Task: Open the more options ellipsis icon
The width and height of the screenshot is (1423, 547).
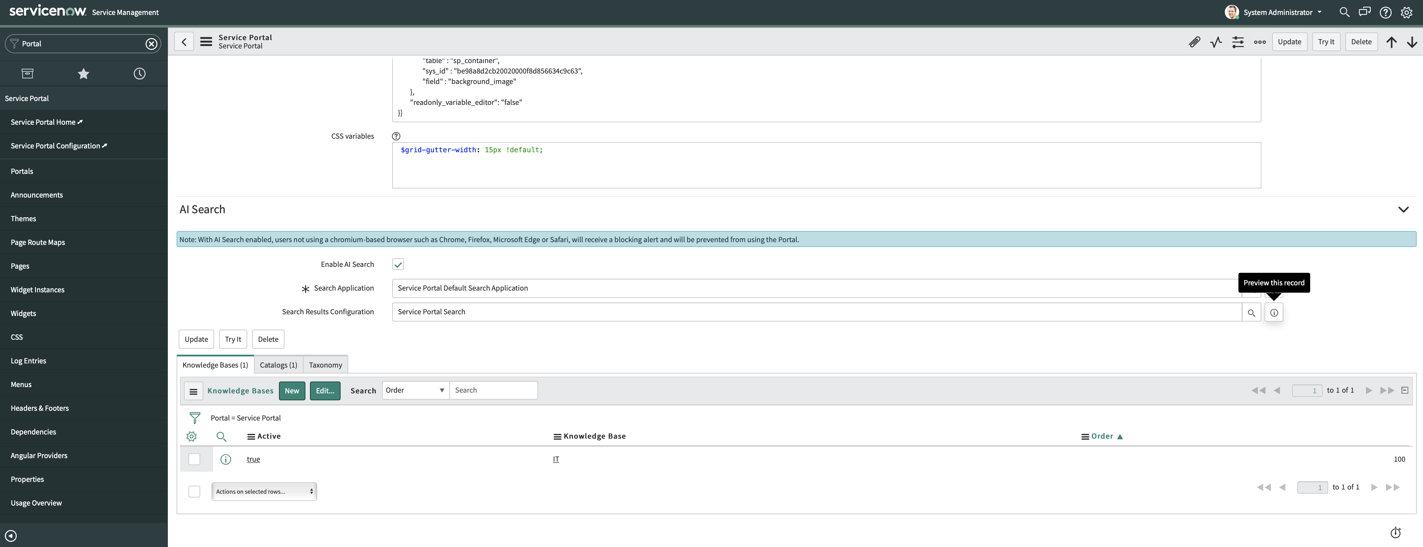Action: (1260, 41)
